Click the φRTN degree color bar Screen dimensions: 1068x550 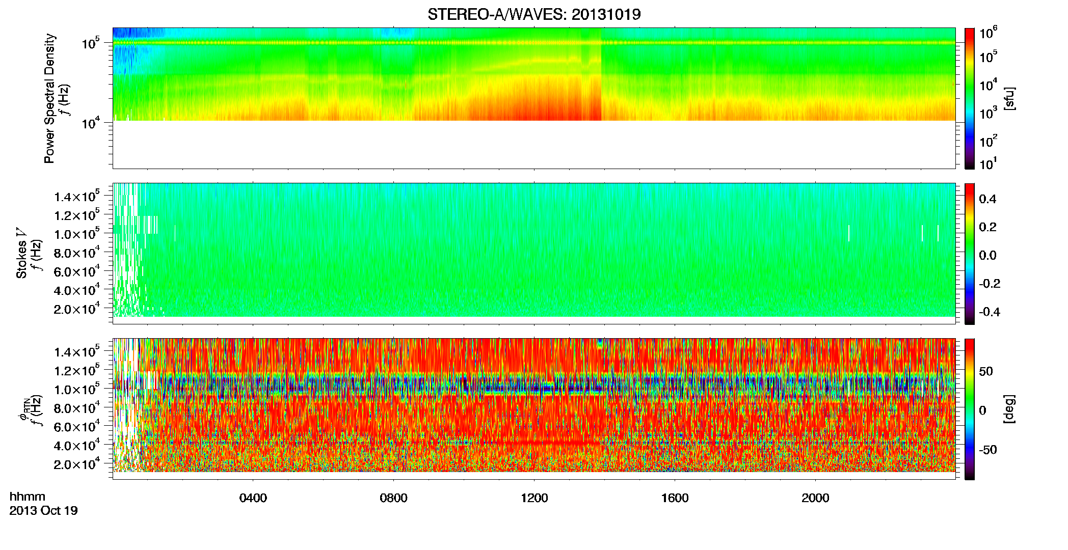pyautogui.click(x=970, y=409)
